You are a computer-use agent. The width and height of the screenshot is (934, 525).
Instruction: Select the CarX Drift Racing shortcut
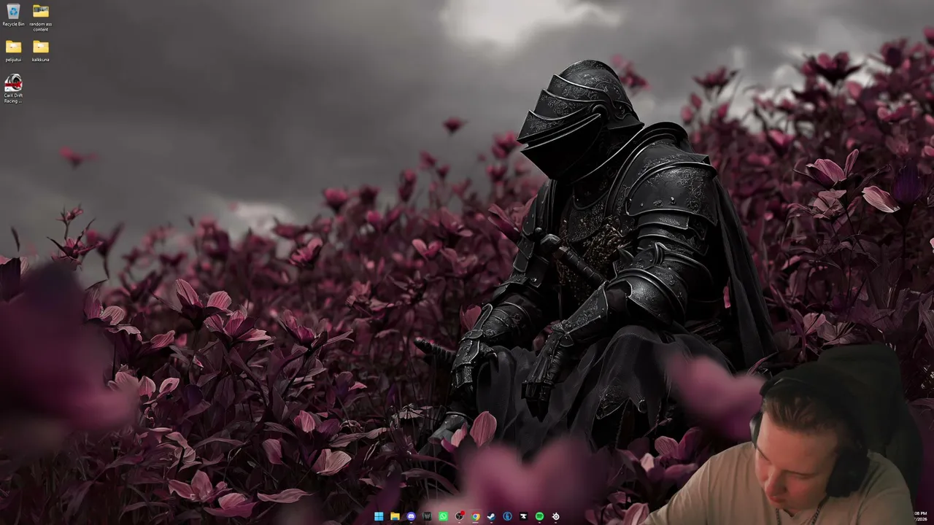pos(13,89)
